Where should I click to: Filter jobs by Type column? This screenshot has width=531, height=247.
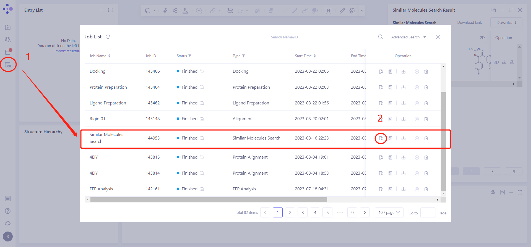[244, 56]
